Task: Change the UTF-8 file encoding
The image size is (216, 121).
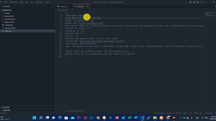Action: [178, 113]
